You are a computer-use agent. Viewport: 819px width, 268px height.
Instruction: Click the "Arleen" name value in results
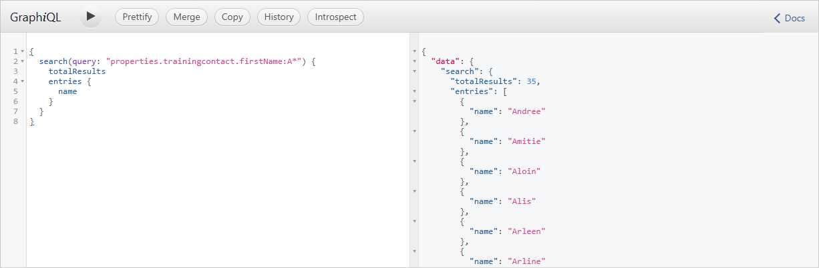pyautogui.click(x=527, y=231)
